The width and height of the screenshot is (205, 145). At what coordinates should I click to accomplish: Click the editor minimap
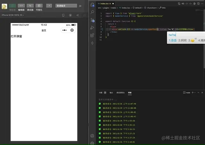click(x=199, y=10)
